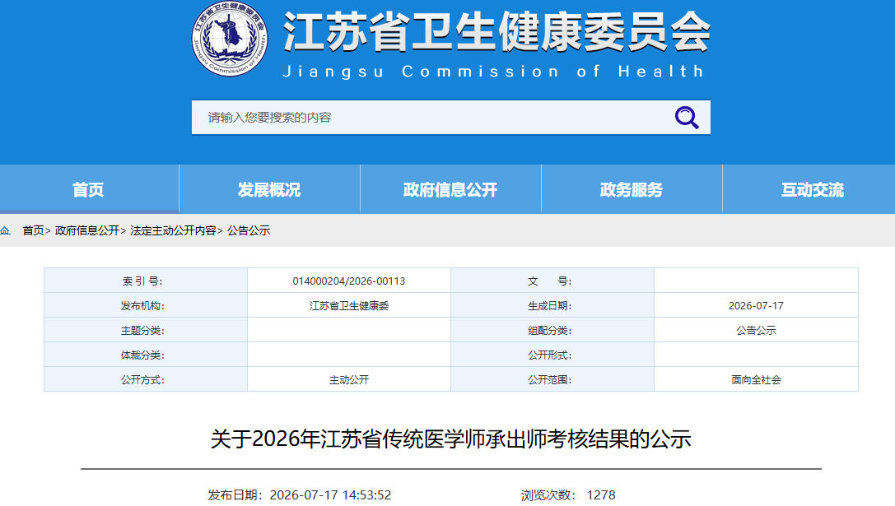Click the 主动公开 table cell

coord(349,379)
